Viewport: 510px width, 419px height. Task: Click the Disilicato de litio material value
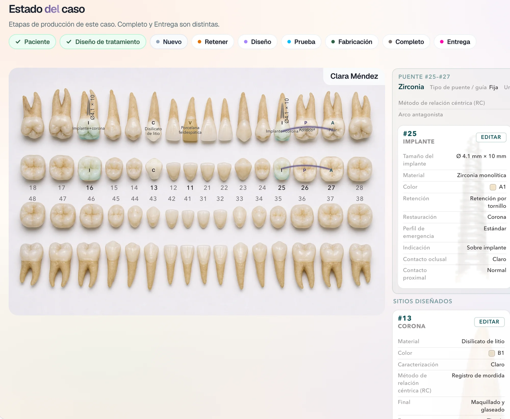coord(483,341)
